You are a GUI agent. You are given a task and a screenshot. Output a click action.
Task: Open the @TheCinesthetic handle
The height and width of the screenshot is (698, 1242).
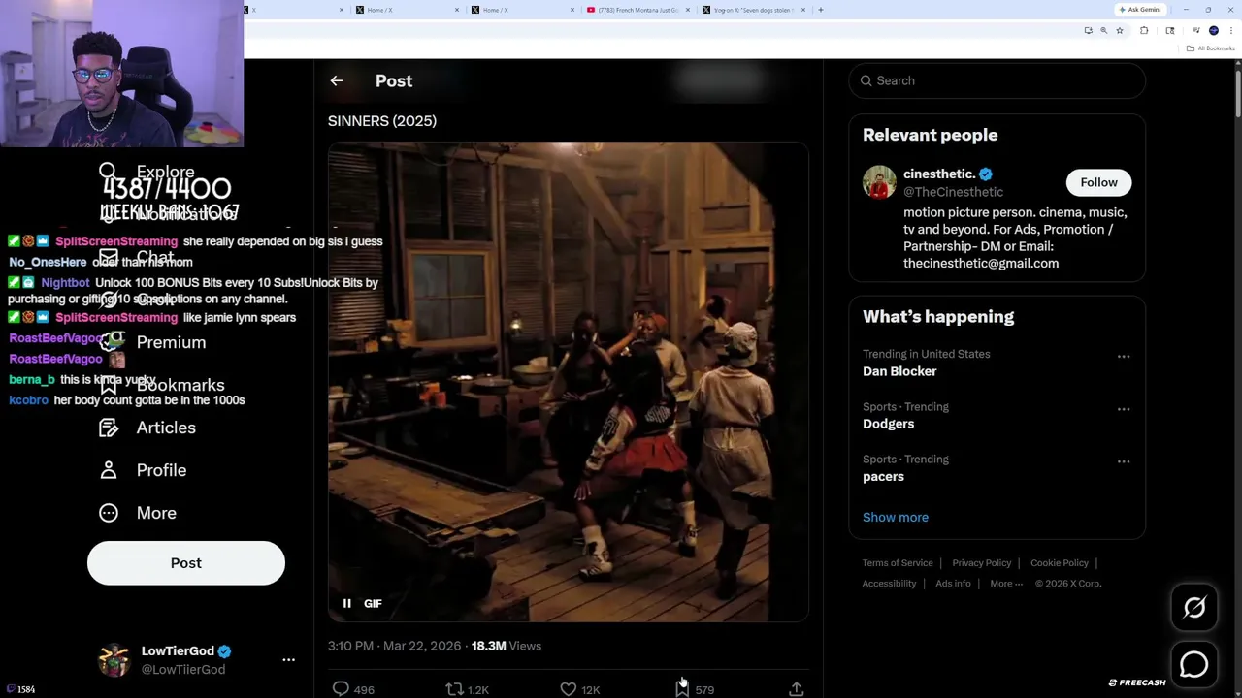[x=953, y=192]
